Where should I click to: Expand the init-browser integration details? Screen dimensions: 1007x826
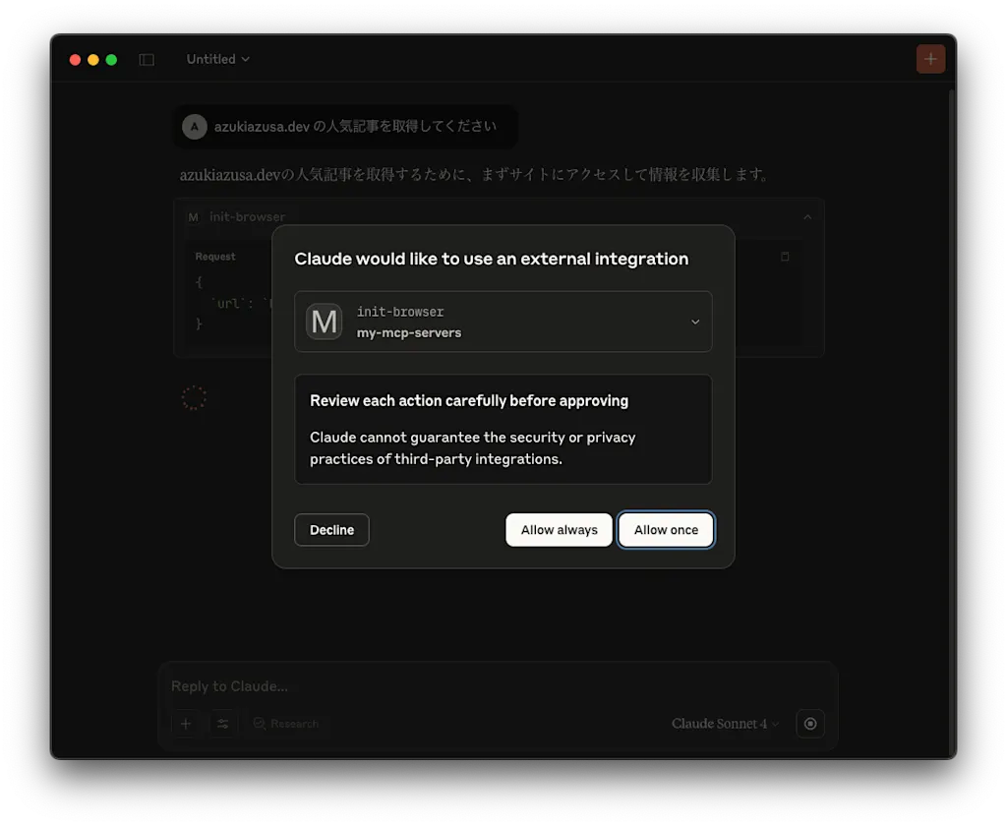click(695, 322)
